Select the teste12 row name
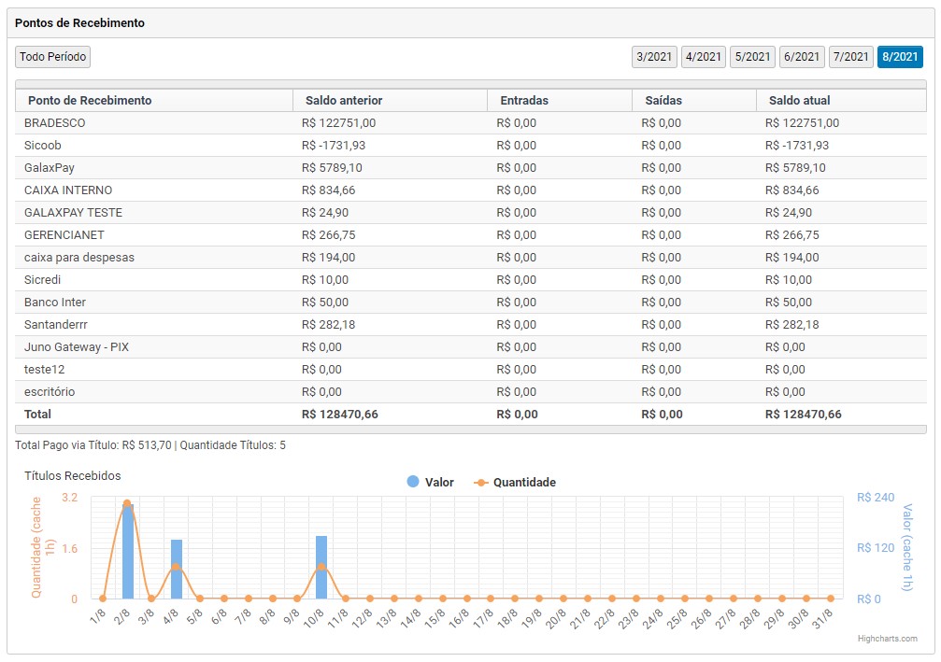The width and height of the screenshot is (941, 662). tap(45, 370)
